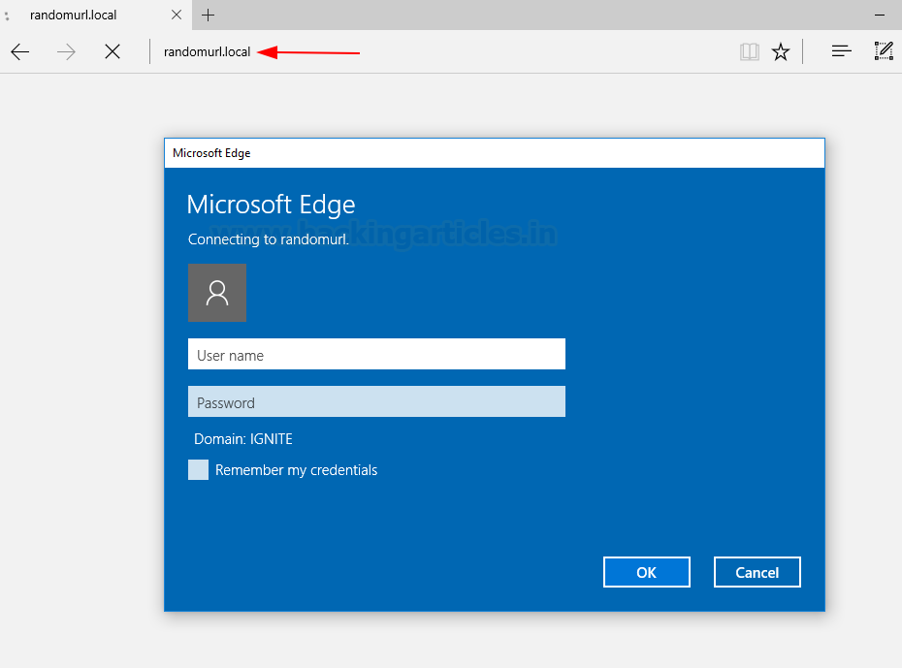Confirm credentials with OK button
Image resolution: width=902 pixels, height=668 pixels.
click(647, 572)
